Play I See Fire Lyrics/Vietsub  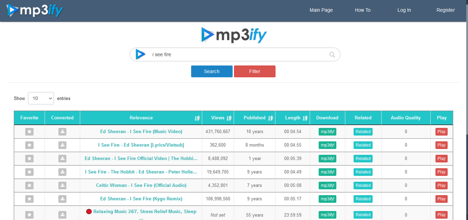[x=441, y=145]
